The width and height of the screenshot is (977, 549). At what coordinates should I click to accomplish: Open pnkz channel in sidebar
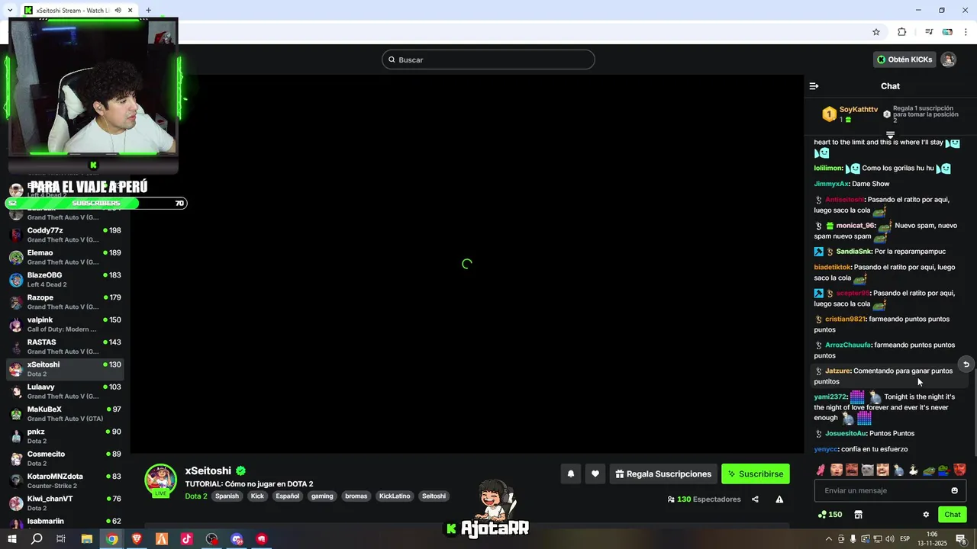click(x=65, y=435)
